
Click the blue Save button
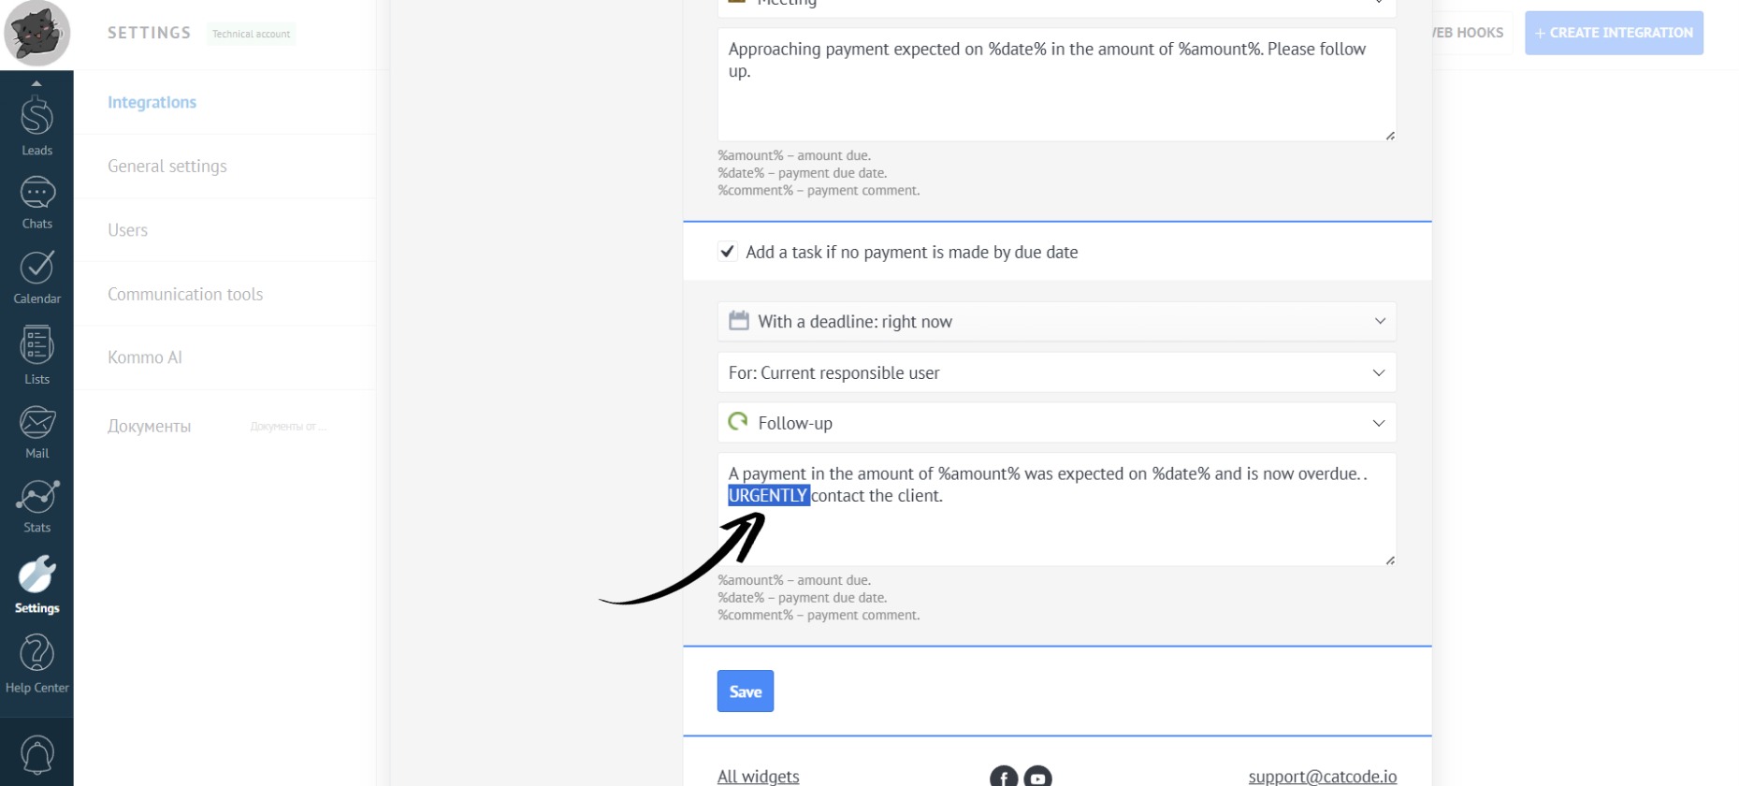coord(745,691)
